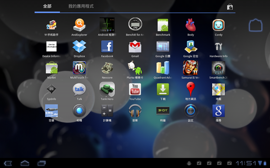Open SysInfo app
The height and width of the screenshot is (168, 270).
pos(51,89)
